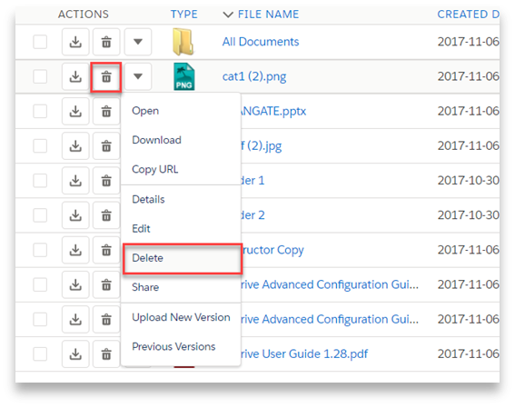Open the cat1 (2).png file link
This screenshot has height=408, width=515.
254,76
